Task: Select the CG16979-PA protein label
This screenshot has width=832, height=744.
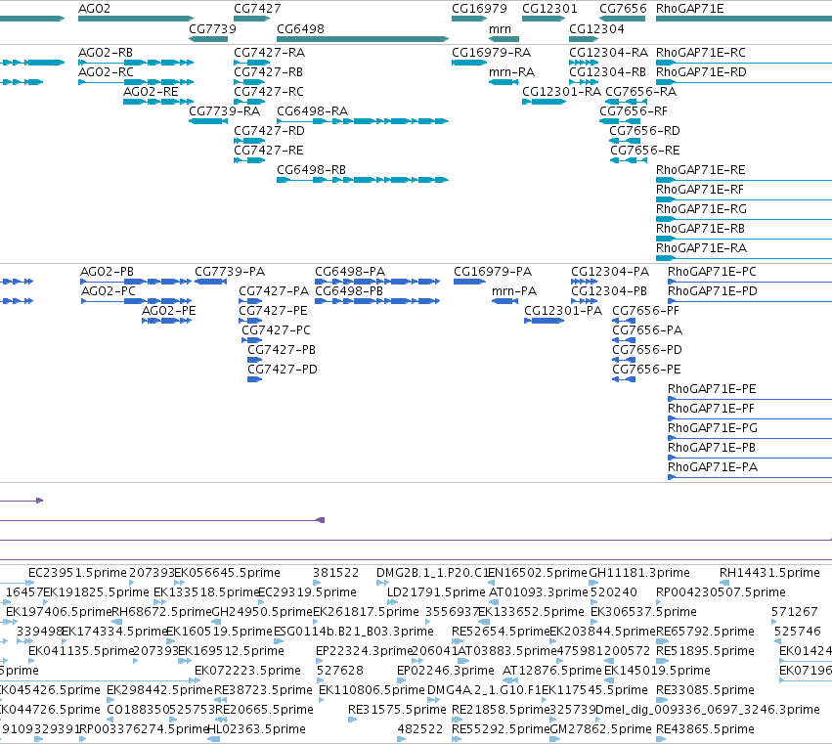Action: (x=493, y=271)
